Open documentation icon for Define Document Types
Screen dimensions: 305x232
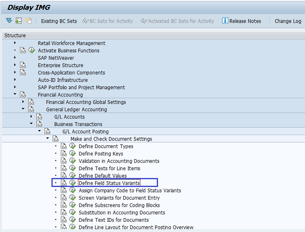(x=64, y=146)
